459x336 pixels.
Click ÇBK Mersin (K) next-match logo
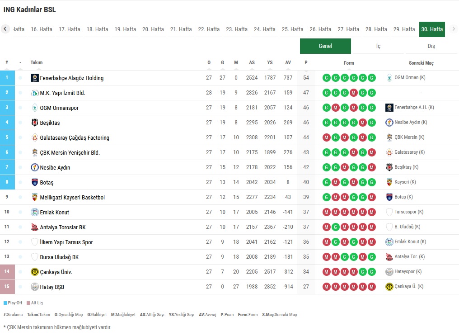point(389,137)
